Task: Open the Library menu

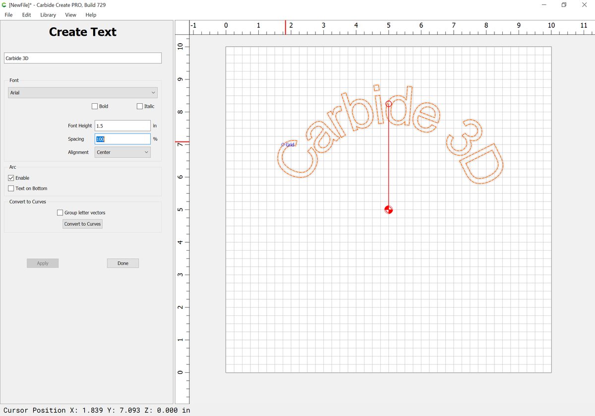Action: 48,15
